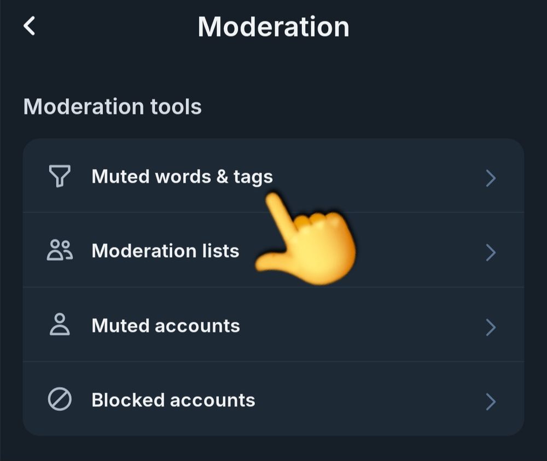Image resolution: width=547 pixels, height=461 pixels.
Task: Select the Moderation tools section header
Action: pyautogui.click(x=113, y=107)
